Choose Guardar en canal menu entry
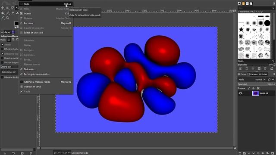Screen dimensions: 276x155 tap(46, 87)
